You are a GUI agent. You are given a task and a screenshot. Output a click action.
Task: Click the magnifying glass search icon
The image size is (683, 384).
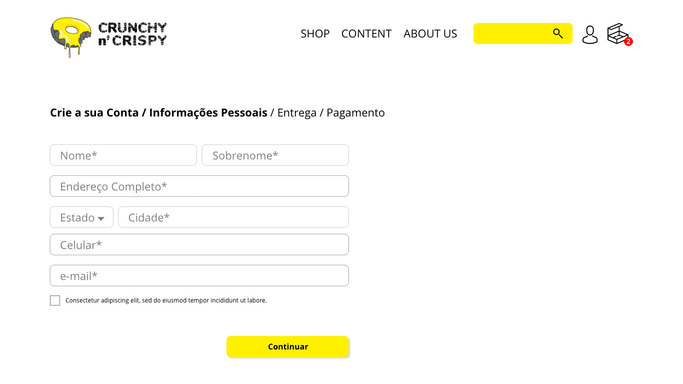(x=558, y=33)
